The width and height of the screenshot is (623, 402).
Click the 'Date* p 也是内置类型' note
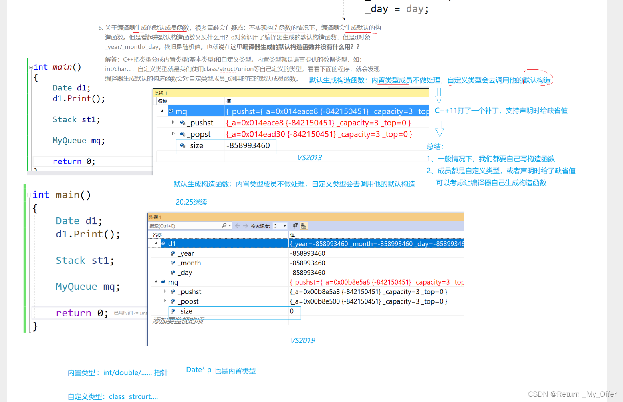point(221,370)
